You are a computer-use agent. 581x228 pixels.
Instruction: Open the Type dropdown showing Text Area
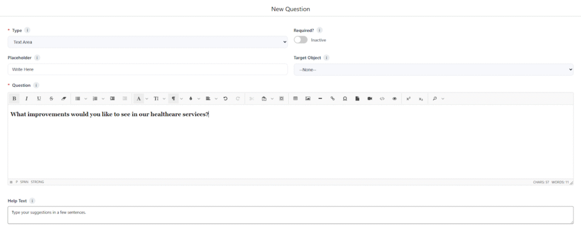[x=148, y=42]
